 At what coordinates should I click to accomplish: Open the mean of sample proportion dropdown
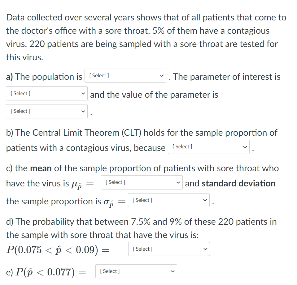click(142, 182)
